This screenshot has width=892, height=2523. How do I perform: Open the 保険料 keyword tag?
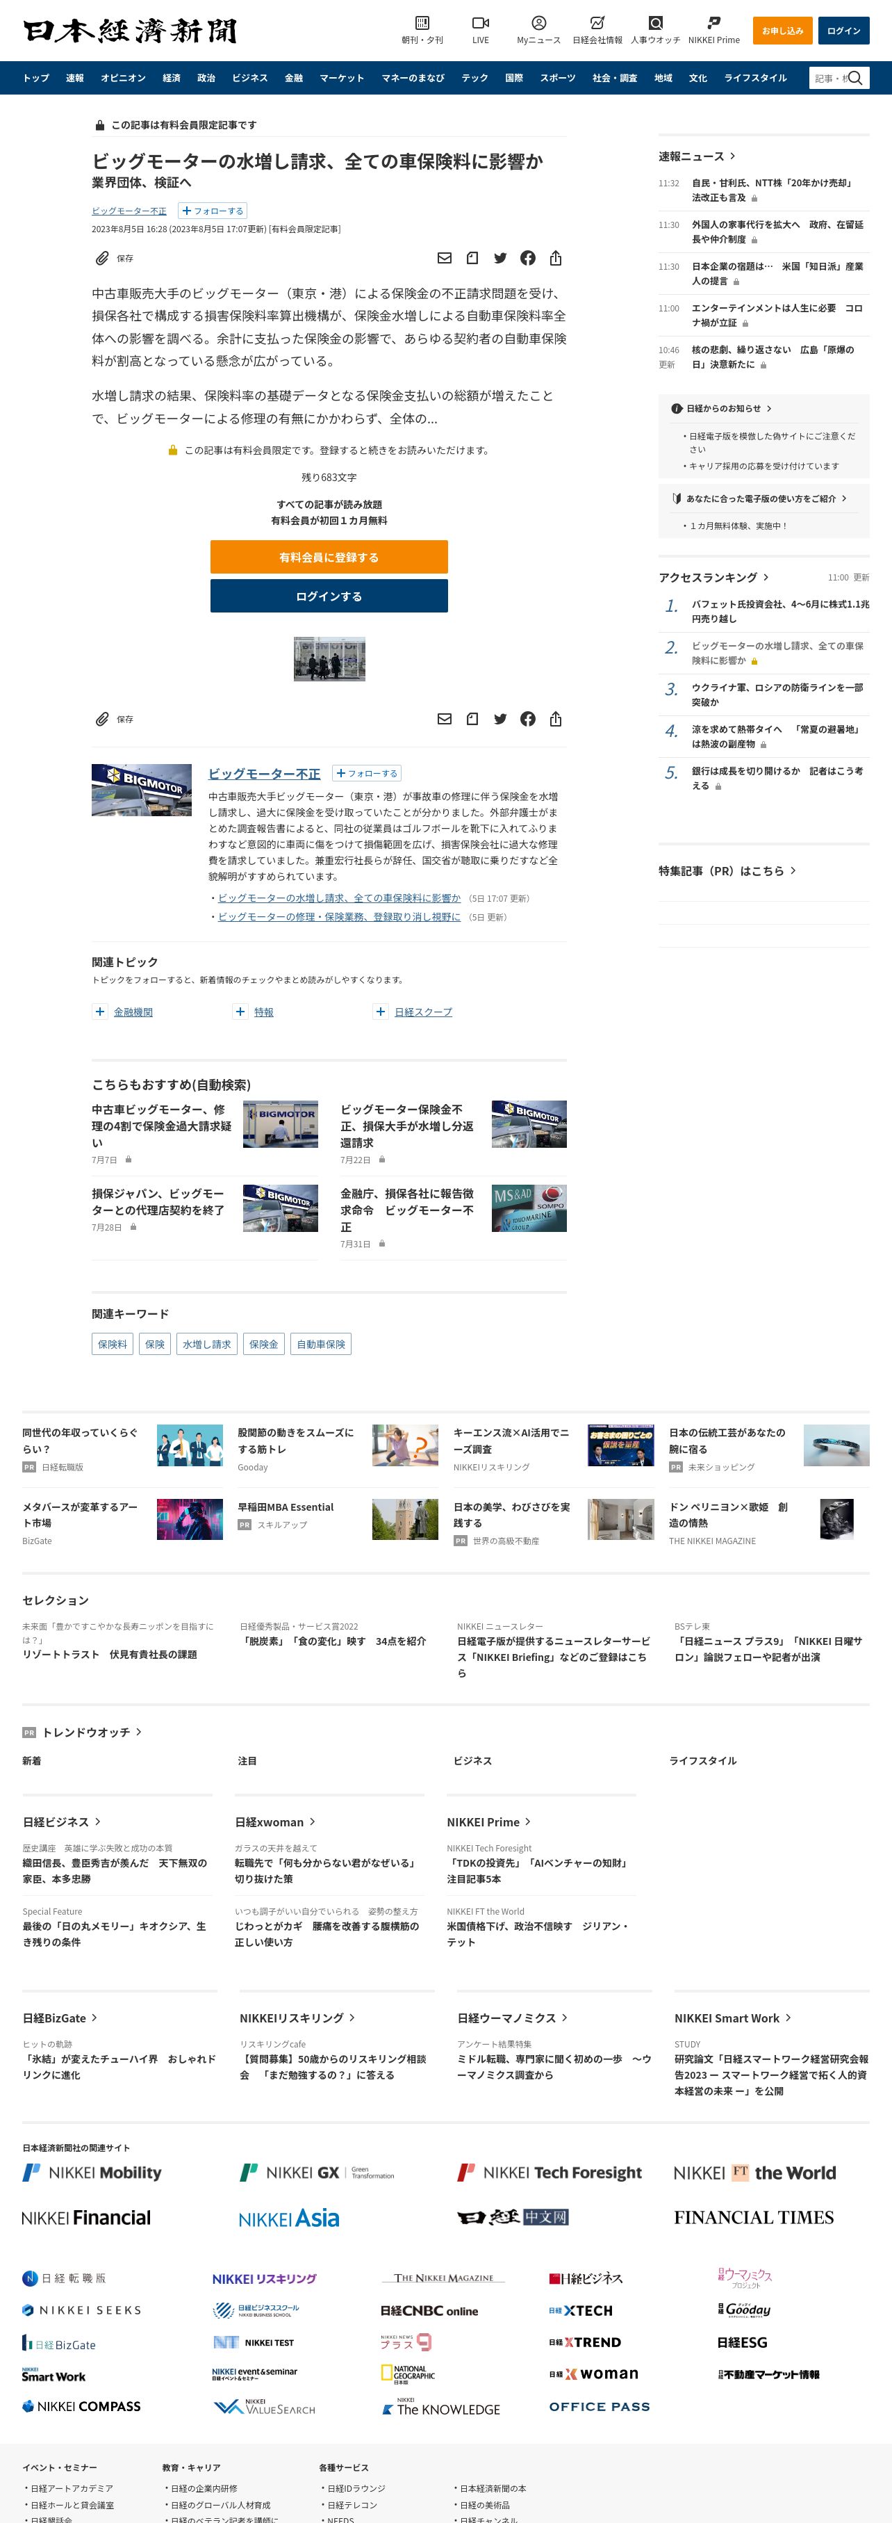(113, 1344)
